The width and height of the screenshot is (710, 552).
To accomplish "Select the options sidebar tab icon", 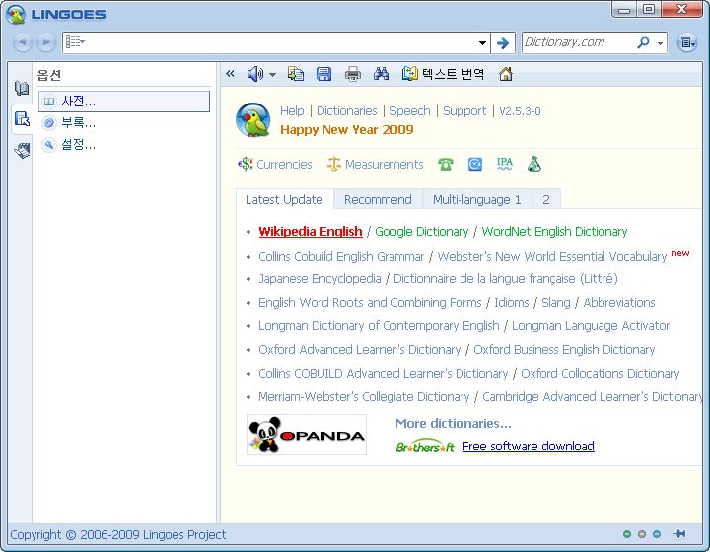I will tap(22, 119).
